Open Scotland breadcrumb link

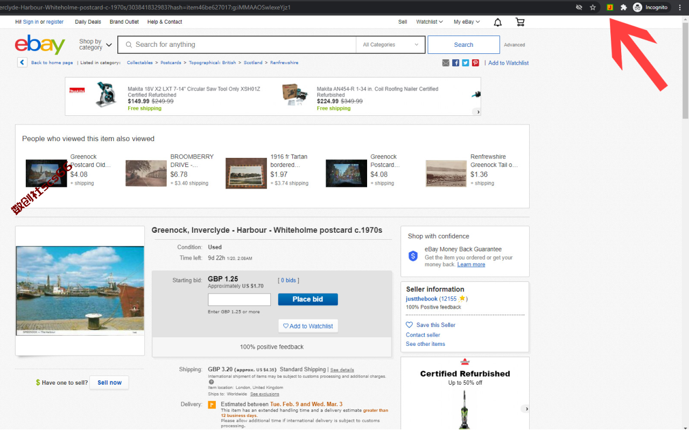tap(253, 62)
